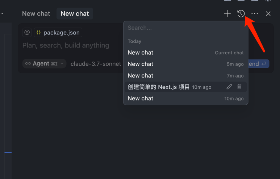Expand the Agent mode dropdown
280x179 pixels.
click(45, 64)
